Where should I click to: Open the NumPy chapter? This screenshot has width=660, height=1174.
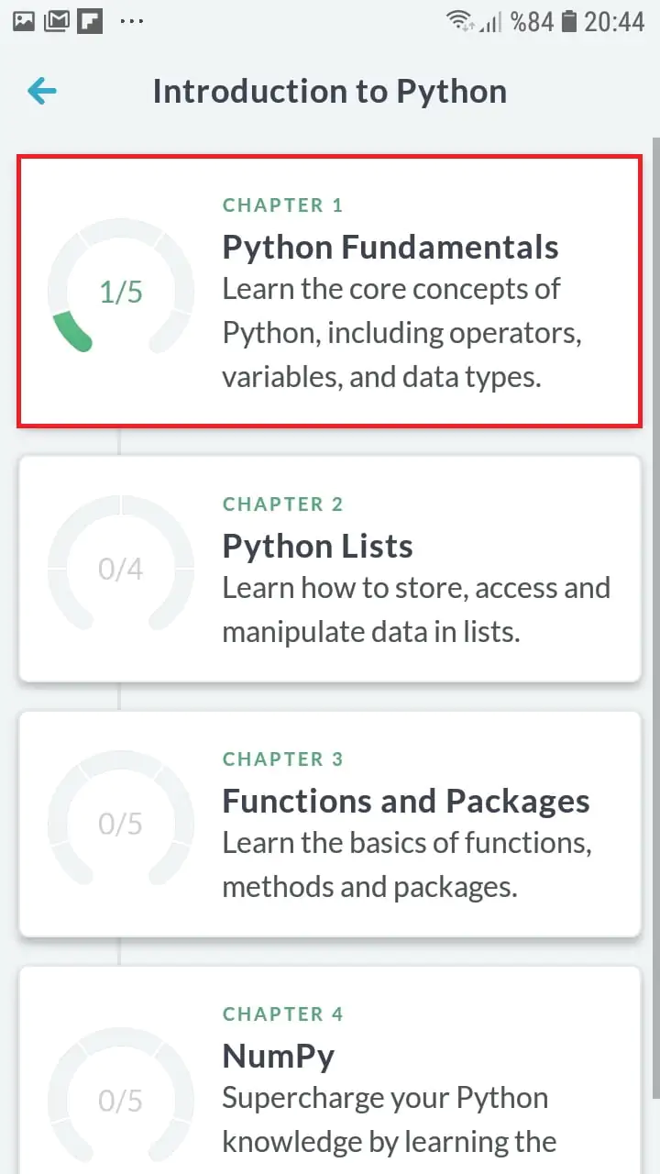279,1056
